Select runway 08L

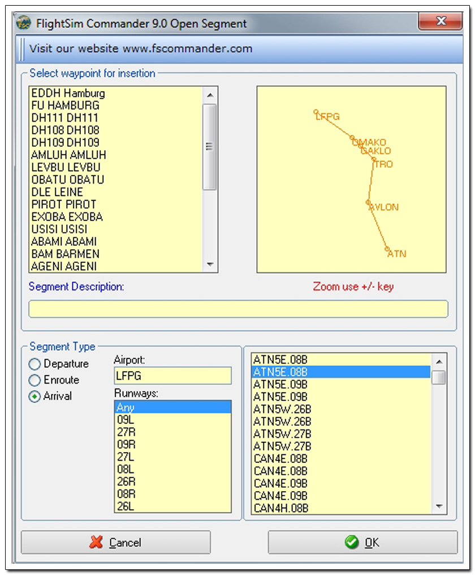172,469
